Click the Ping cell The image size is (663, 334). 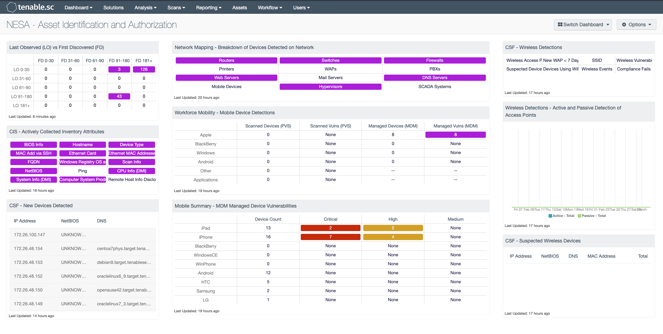(x=83, y=171)
